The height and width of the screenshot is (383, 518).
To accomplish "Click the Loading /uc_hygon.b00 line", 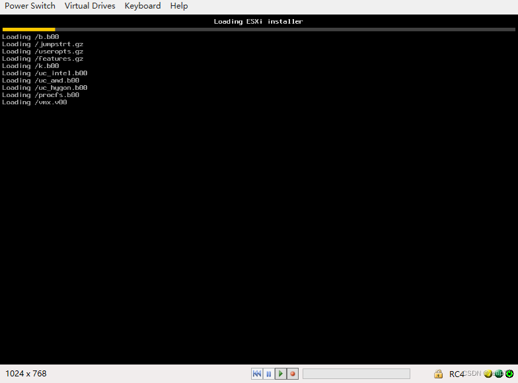I will tap(45, 88).
